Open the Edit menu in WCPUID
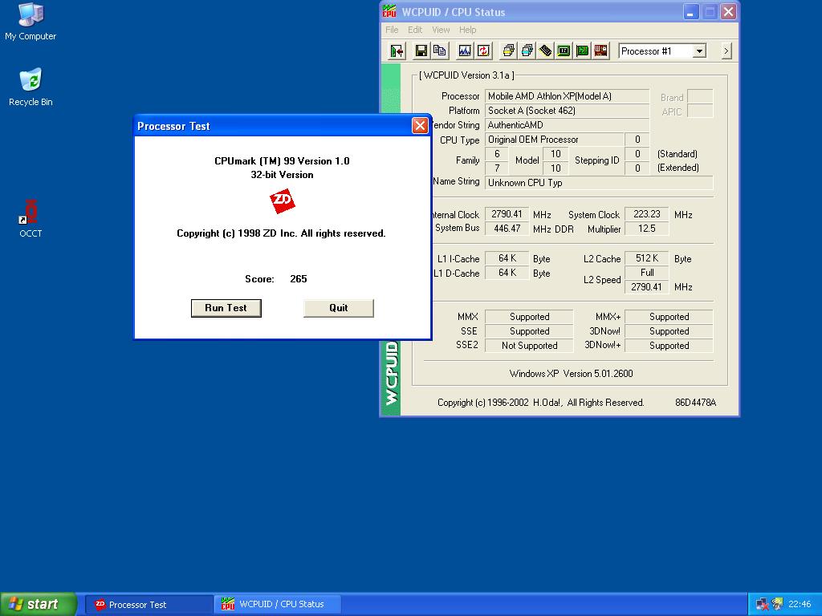822x616 pixels. click(415, 30)
